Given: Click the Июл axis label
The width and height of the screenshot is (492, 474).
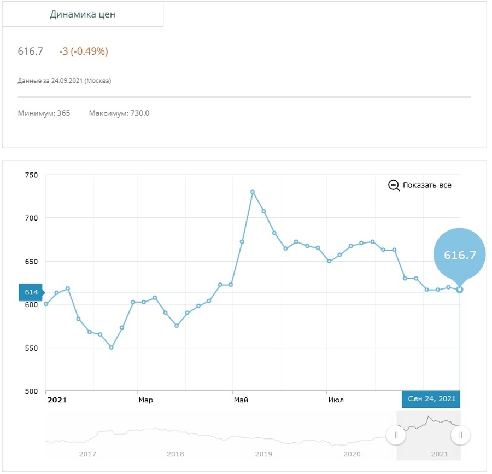Looking at the screenshot, I should coord(336,400).
